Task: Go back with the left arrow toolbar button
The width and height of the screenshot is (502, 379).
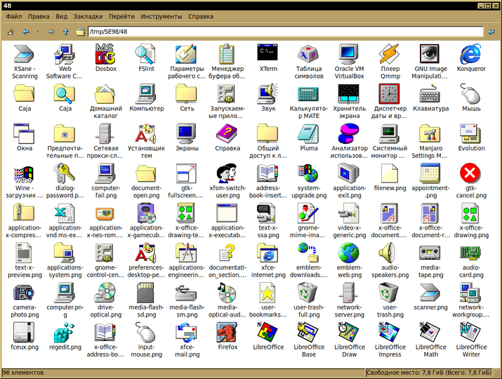Action: pyautogui.click(x=26, y=32)
